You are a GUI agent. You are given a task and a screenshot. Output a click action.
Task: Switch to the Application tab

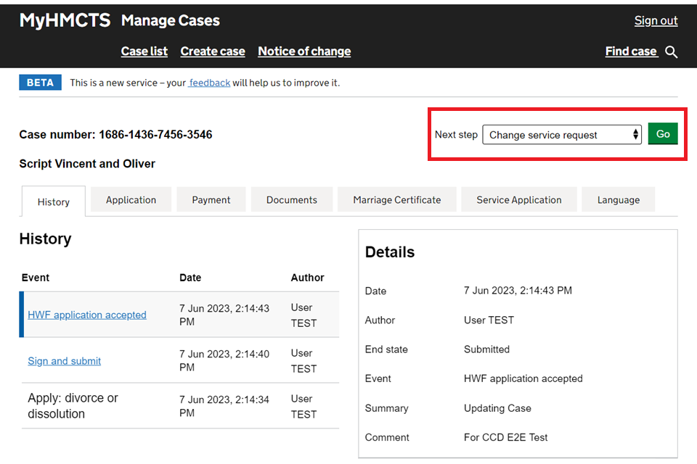pyautogui.click(x=131, y=200)
